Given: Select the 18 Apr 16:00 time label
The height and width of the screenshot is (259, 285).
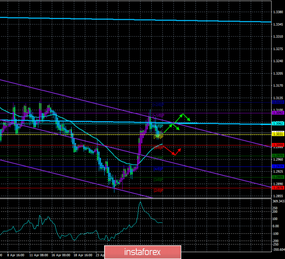Looking at the screenshot, I should pos(83,255).
